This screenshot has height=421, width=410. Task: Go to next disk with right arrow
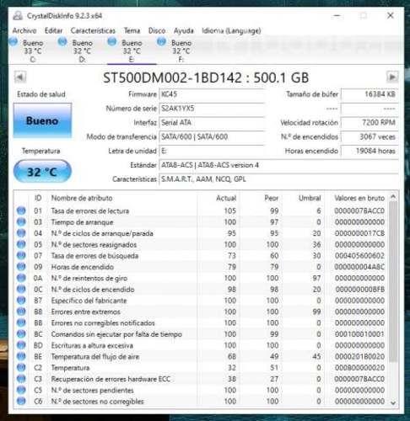(x=392, y=77)
